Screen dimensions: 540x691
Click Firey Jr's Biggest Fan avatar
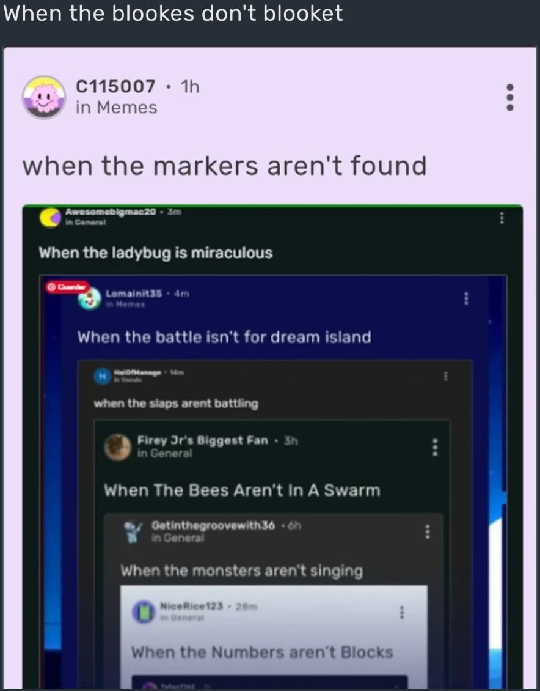[117, 447]
